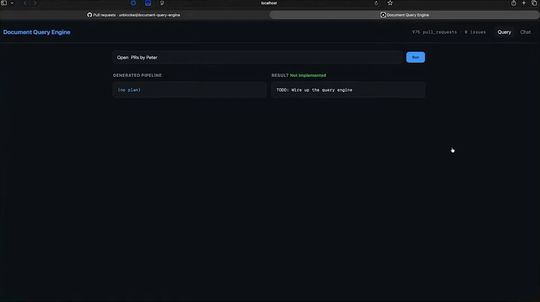Switch to the Pull requests GitHub tab
Image resolution: width=540 pixels, height=302 pixels.
click(134, 15)
